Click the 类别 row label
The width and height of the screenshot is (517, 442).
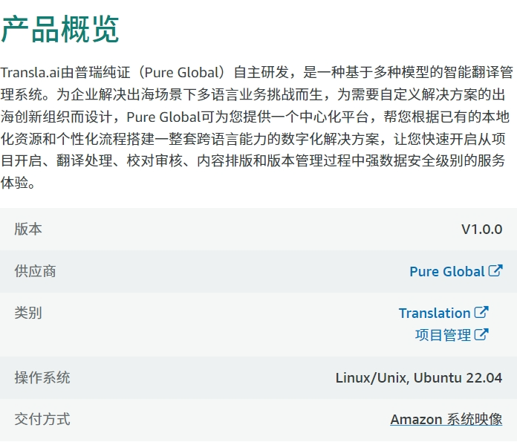coord(28,313)
